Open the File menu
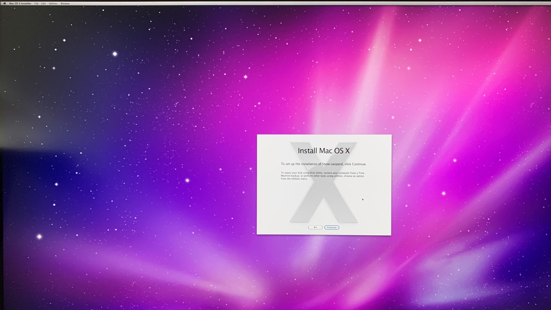 (x=36, y=4)
